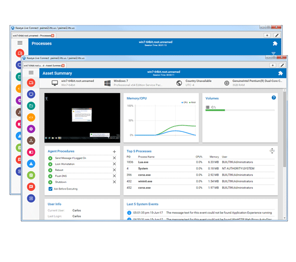Screen dimensions: 296x262
Task: Click CPU legend in Memory/CPU chart
Action: click(x=185, y=103)
